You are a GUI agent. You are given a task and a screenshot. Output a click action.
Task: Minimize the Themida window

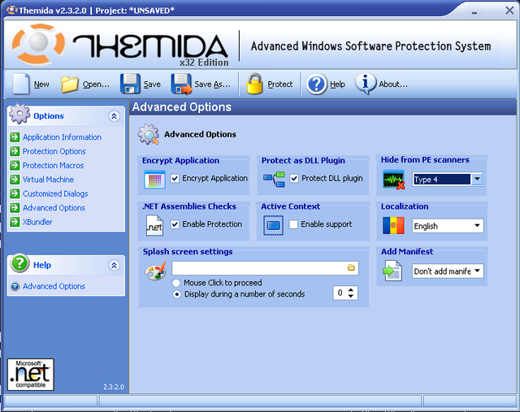474,12
